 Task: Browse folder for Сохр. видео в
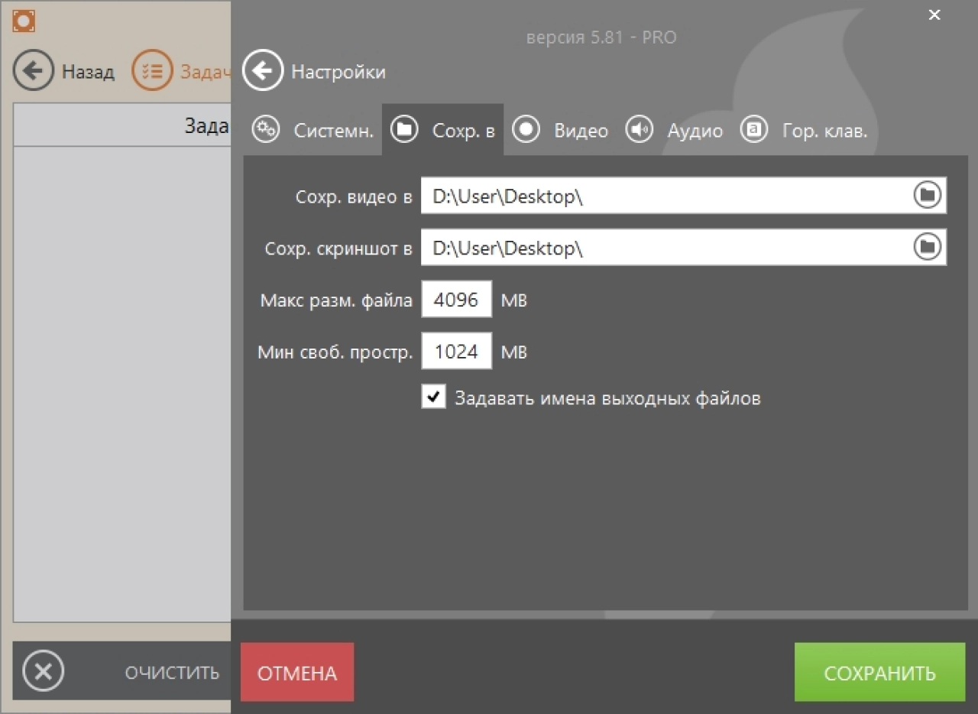[x=927, y=196]
